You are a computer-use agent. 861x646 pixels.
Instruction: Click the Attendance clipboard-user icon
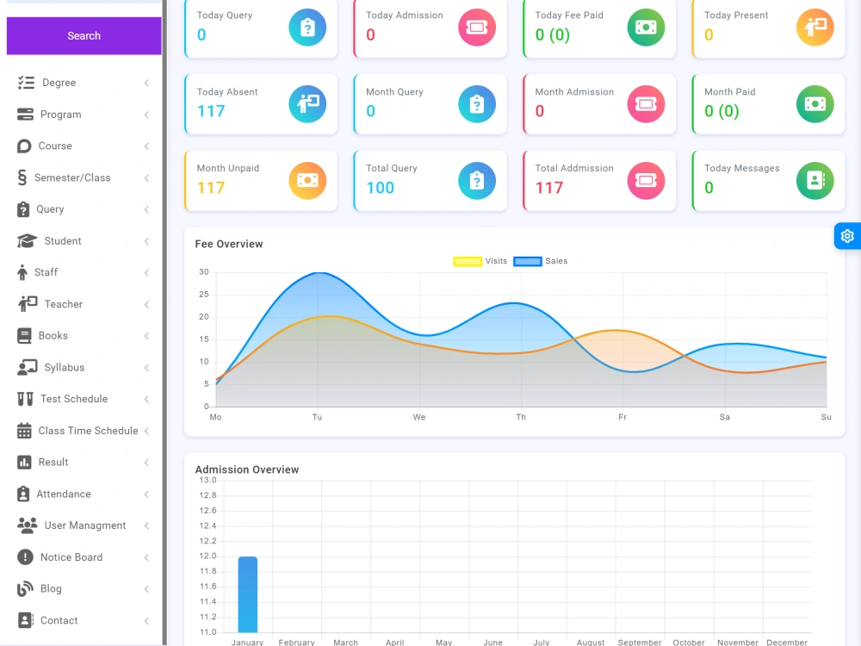click(23, 494)
